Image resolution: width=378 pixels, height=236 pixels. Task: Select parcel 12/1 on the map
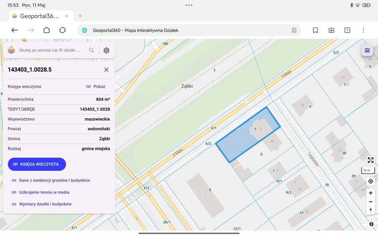pyautogui.click(x=237, y=228)
